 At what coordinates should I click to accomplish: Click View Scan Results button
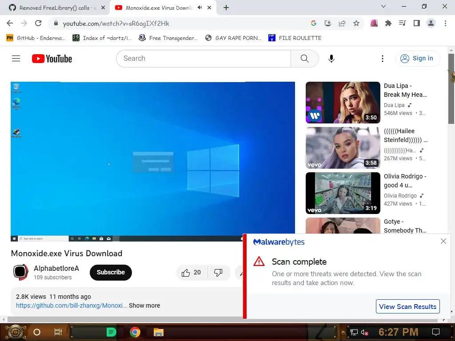point(408,306)
